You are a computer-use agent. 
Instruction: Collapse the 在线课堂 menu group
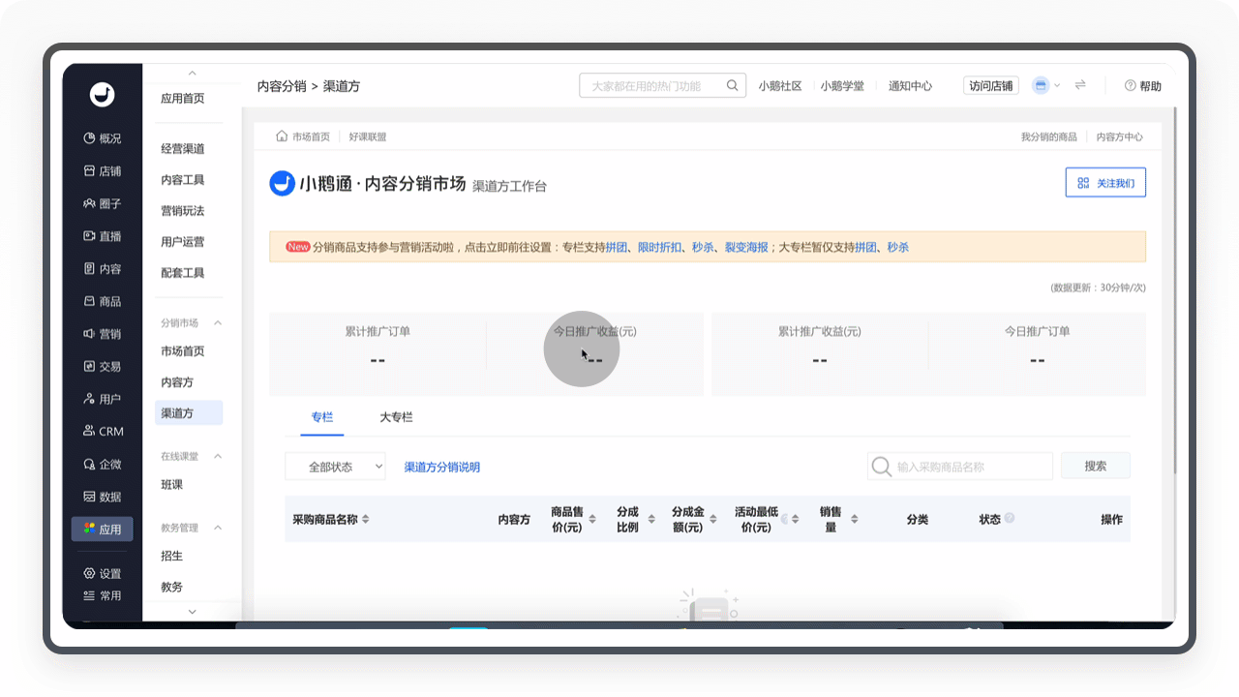tap(218, 456)
